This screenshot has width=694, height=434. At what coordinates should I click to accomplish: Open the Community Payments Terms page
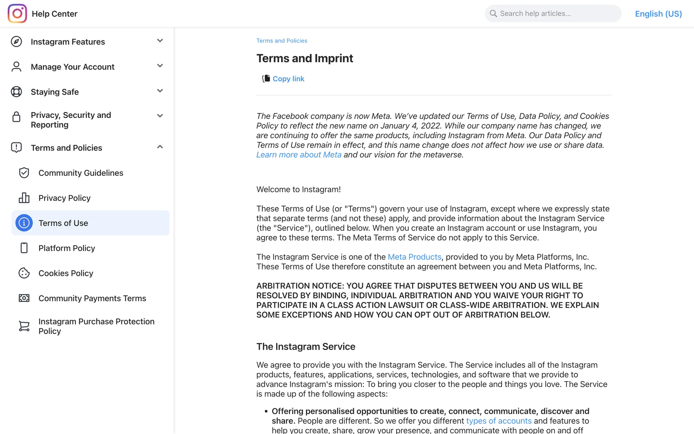coord(92,298)
